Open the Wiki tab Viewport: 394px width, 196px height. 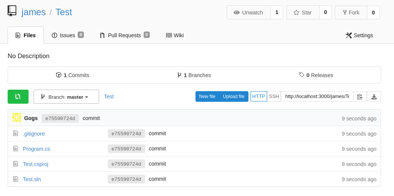point(175,35)
